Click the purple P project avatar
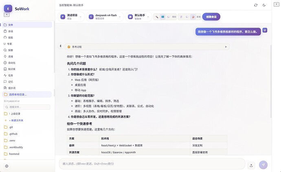The image size is (281, 172). [63, 17]
